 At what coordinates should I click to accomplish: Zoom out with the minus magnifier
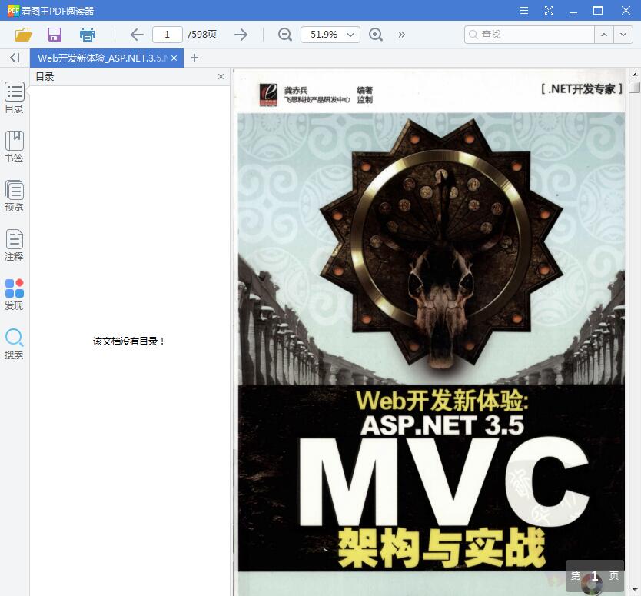click(x=284, y=35)
